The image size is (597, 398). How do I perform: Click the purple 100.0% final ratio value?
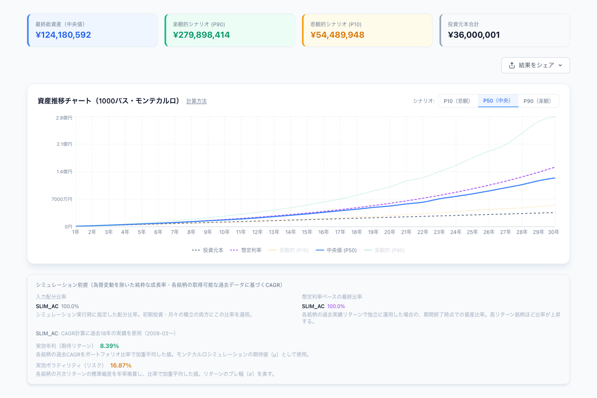336,306
